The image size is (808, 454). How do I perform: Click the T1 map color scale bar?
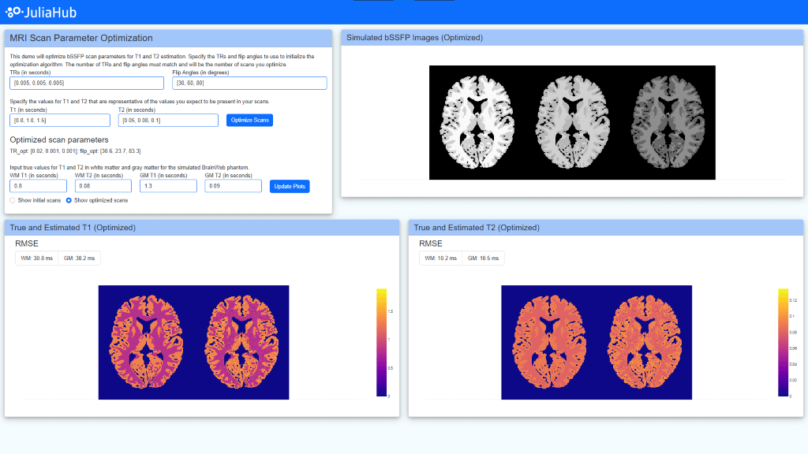tap(382, 342)
